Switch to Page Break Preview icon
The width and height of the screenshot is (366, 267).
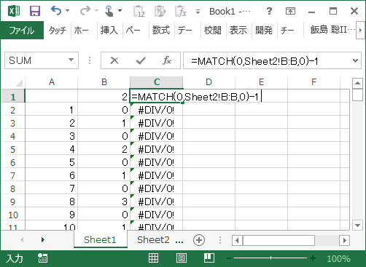point(209,258)
